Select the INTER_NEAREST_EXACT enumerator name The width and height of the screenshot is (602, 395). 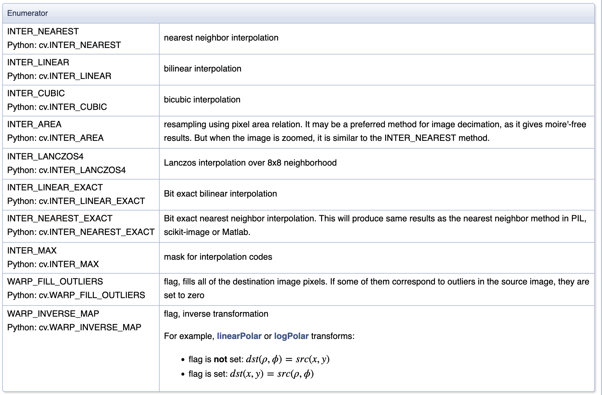tap(60, 218)
